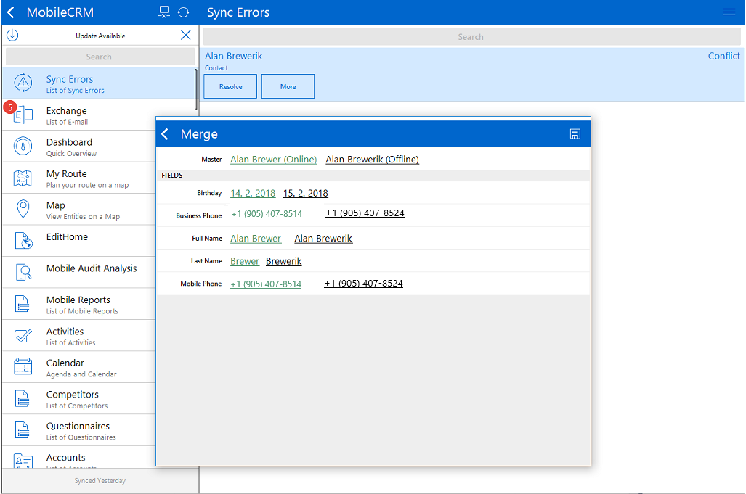Open Calendar Agenda menu item
This screenshot has width=746, height=494.
point(79,367)
